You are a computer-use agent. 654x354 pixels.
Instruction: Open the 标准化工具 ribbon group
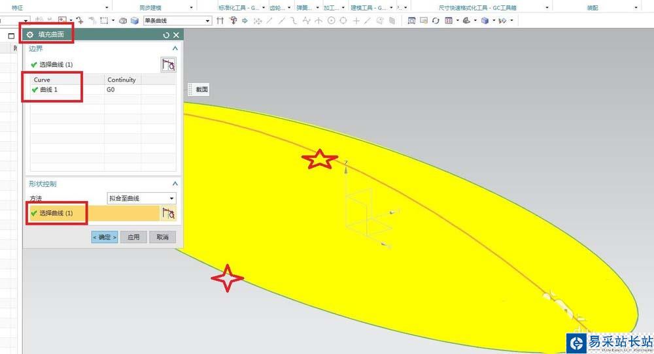239,7
